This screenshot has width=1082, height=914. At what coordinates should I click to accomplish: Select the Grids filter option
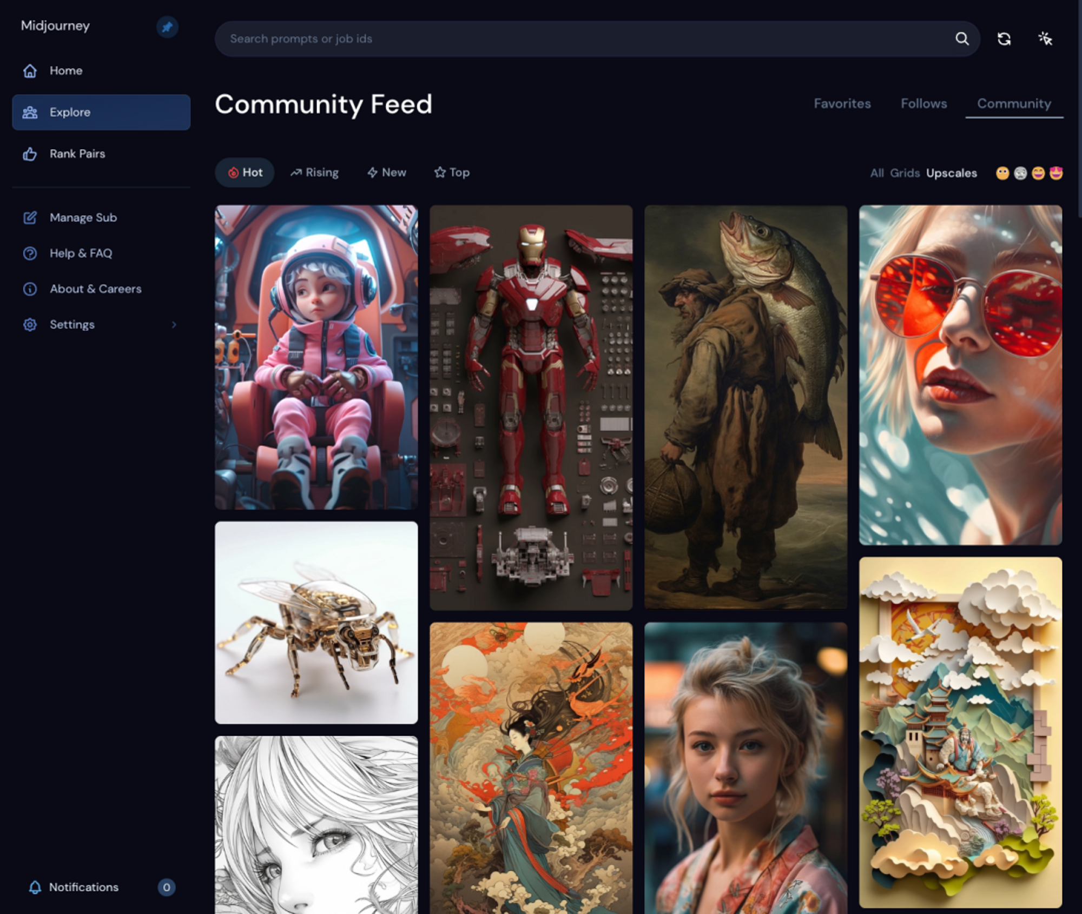(905, 173)
